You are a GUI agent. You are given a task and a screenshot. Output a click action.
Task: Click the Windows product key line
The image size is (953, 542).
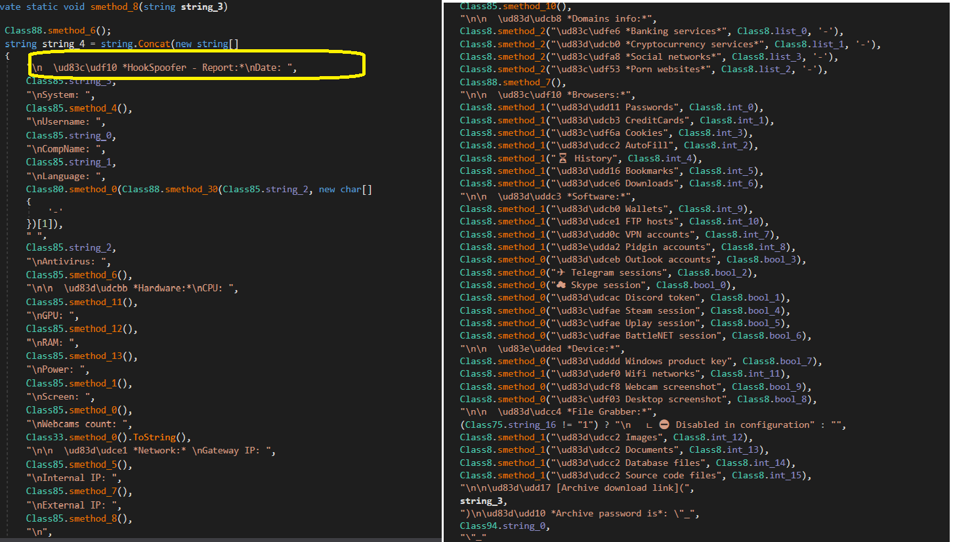tap(641, 362)
